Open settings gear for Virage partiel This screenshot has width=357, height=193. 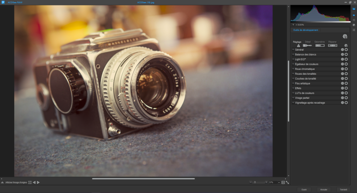[x=342, y=98]
